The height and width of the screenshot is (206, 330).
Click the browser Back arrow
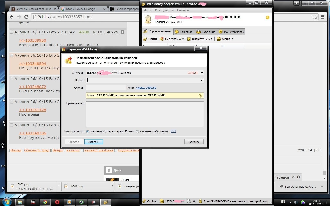(x=11, y=17)
